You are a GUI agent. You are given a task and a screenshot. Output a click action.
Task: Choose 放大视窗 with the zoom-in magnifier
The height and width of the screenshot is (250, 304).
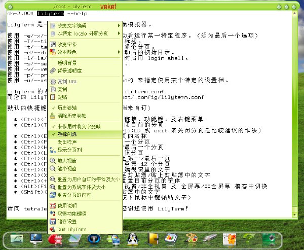[85, 161]
